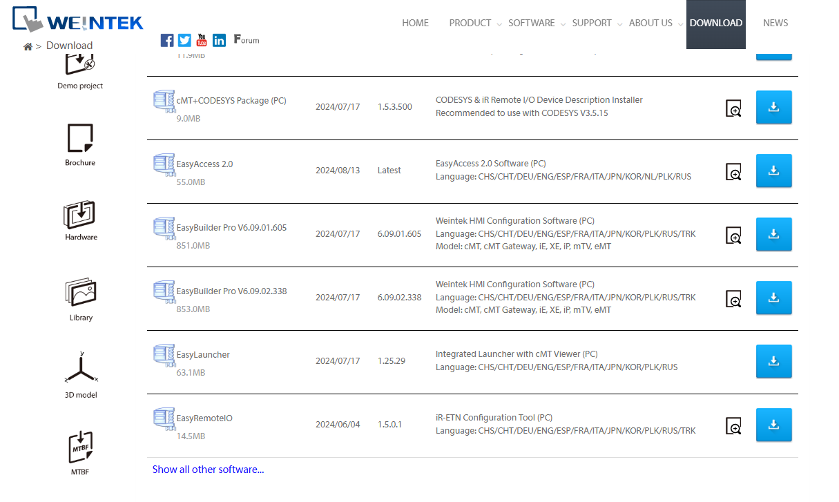
Task: Go to the NEWS menu item
Action: point(775,23)
